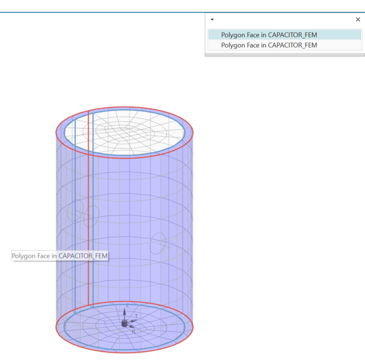365x360 pixels.
Task: Click the paired circles on cylinder's left side
Action: click(x=82, y=213)
